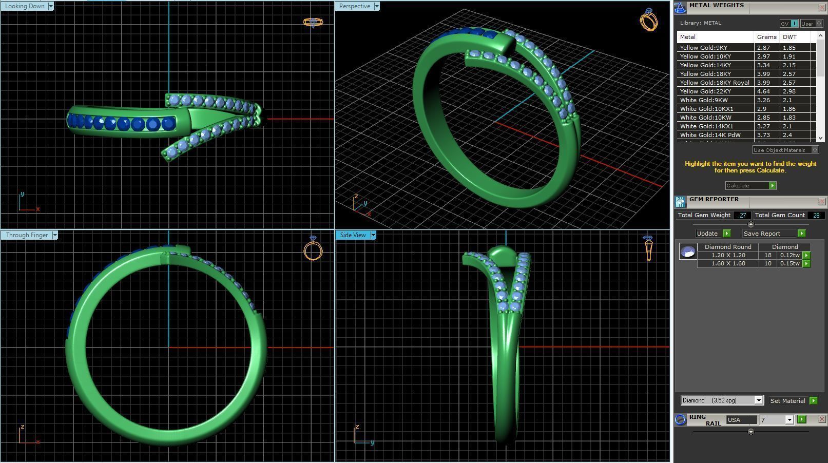Toggle the User library switch
828x463 pixels.
click(x=812, y=24)
